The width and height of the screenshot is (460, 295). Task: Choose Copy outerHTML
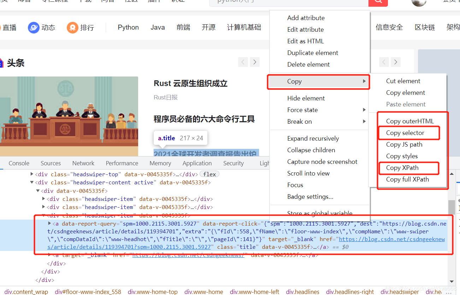[410, 121]
